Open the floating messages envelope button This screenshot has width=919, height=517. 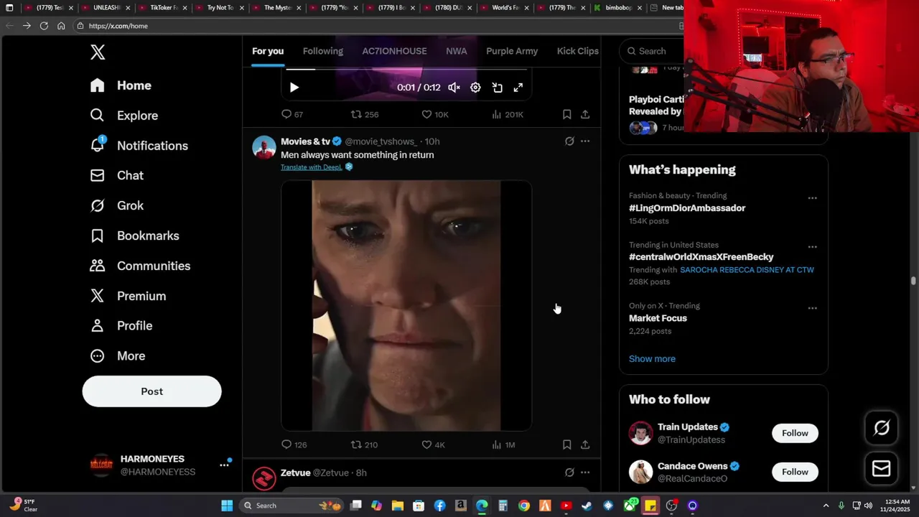click(x=881, y=469)
